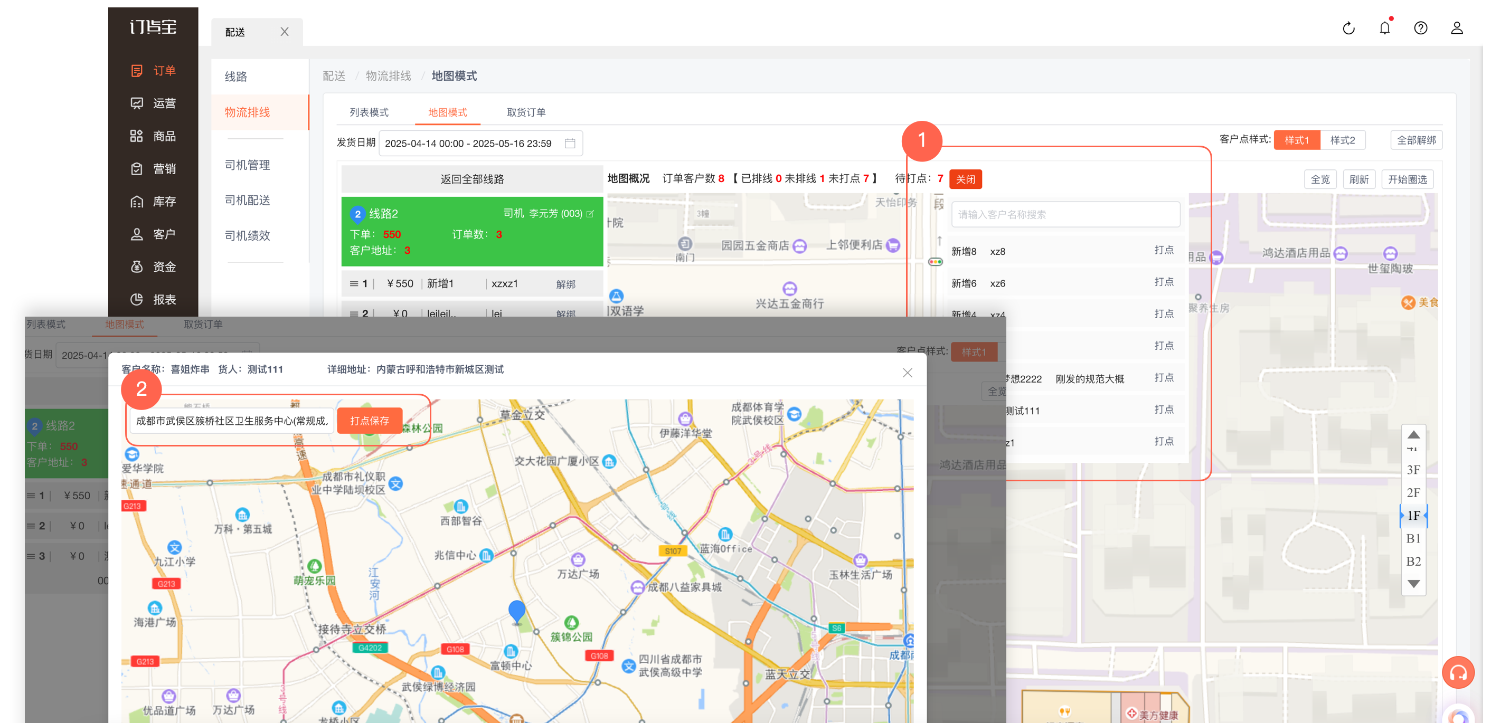
Task: Select floor 2F on map floor selector
Action: tap(1413, 492)
